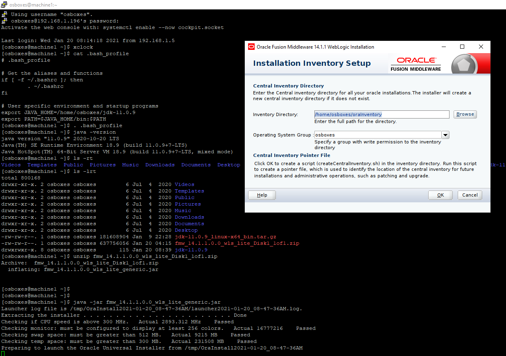Click the 'Checking swap space' line
Image resolution: width=506 pixels, height=356 pixels.
tap(126, 335)
